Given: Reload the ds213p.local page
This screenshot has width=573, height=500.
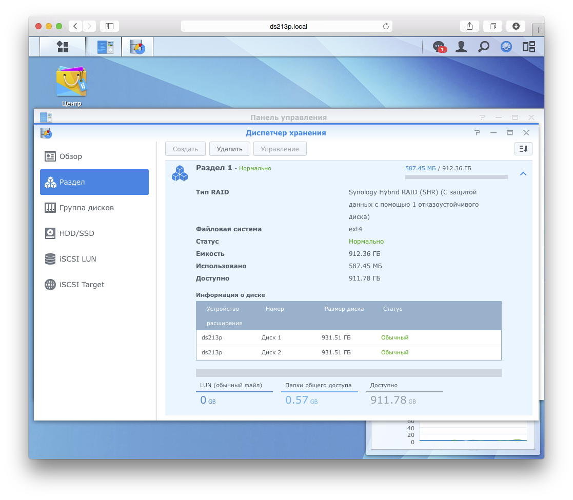Looking at the screenshot, I should tap(386, 26).
